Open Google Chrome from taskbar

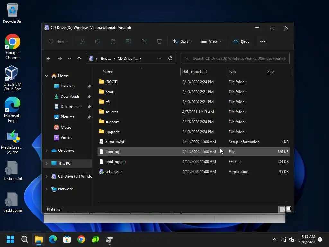tap(81, 239)
